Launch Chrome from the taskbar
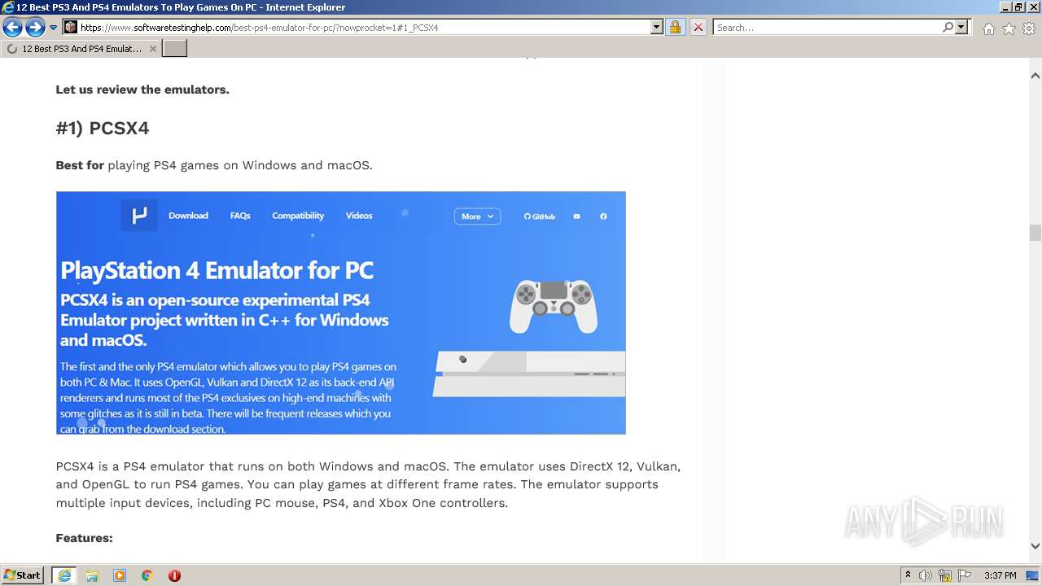This screenshot has height=586, width=1042. pyautogui.click(x=147, y=575)
